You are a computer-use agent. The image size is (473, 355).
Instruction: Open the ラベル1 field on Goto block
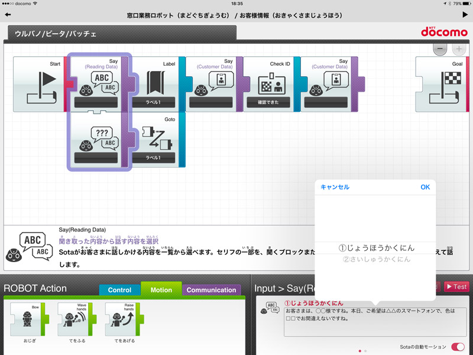coord(153,157)
